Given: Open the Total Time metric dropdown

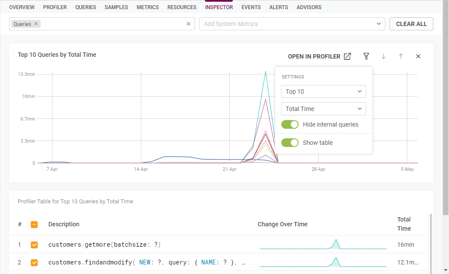Looking at the screenshot, I should [x=323, y=109].
